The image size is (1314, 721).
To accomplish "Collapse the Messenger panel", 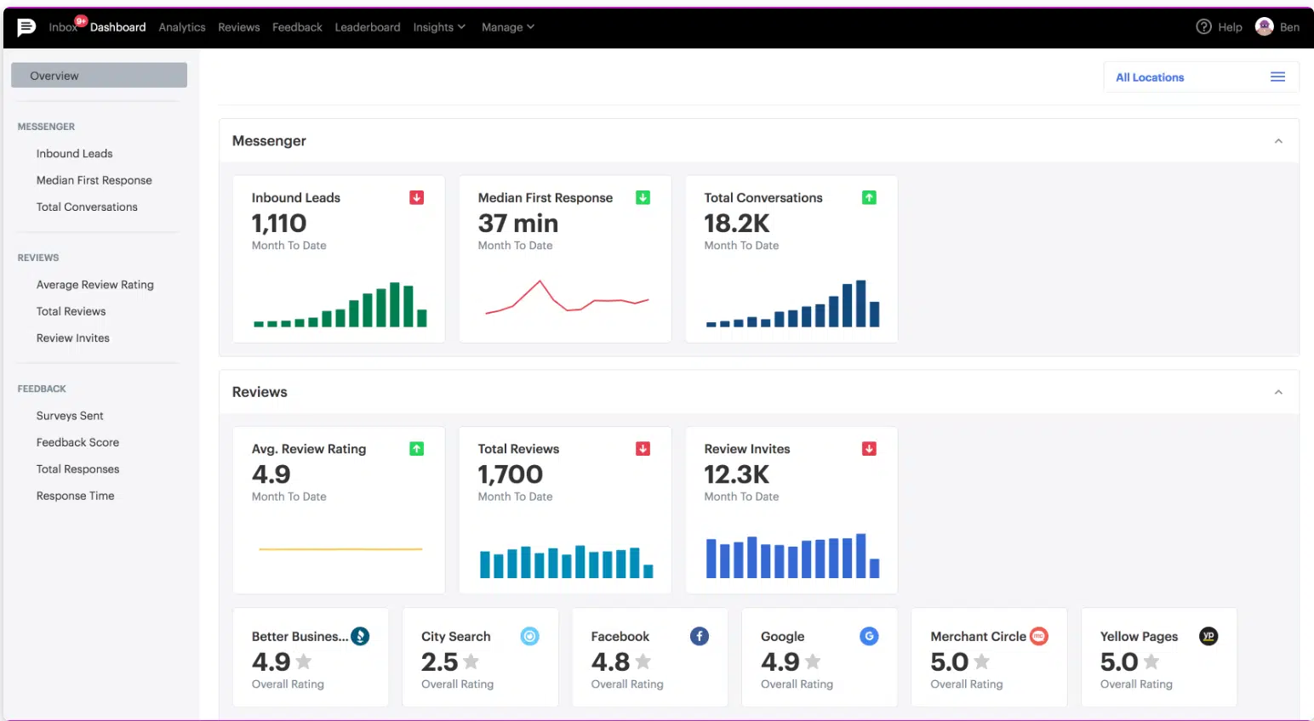I will coord(1277,141).
